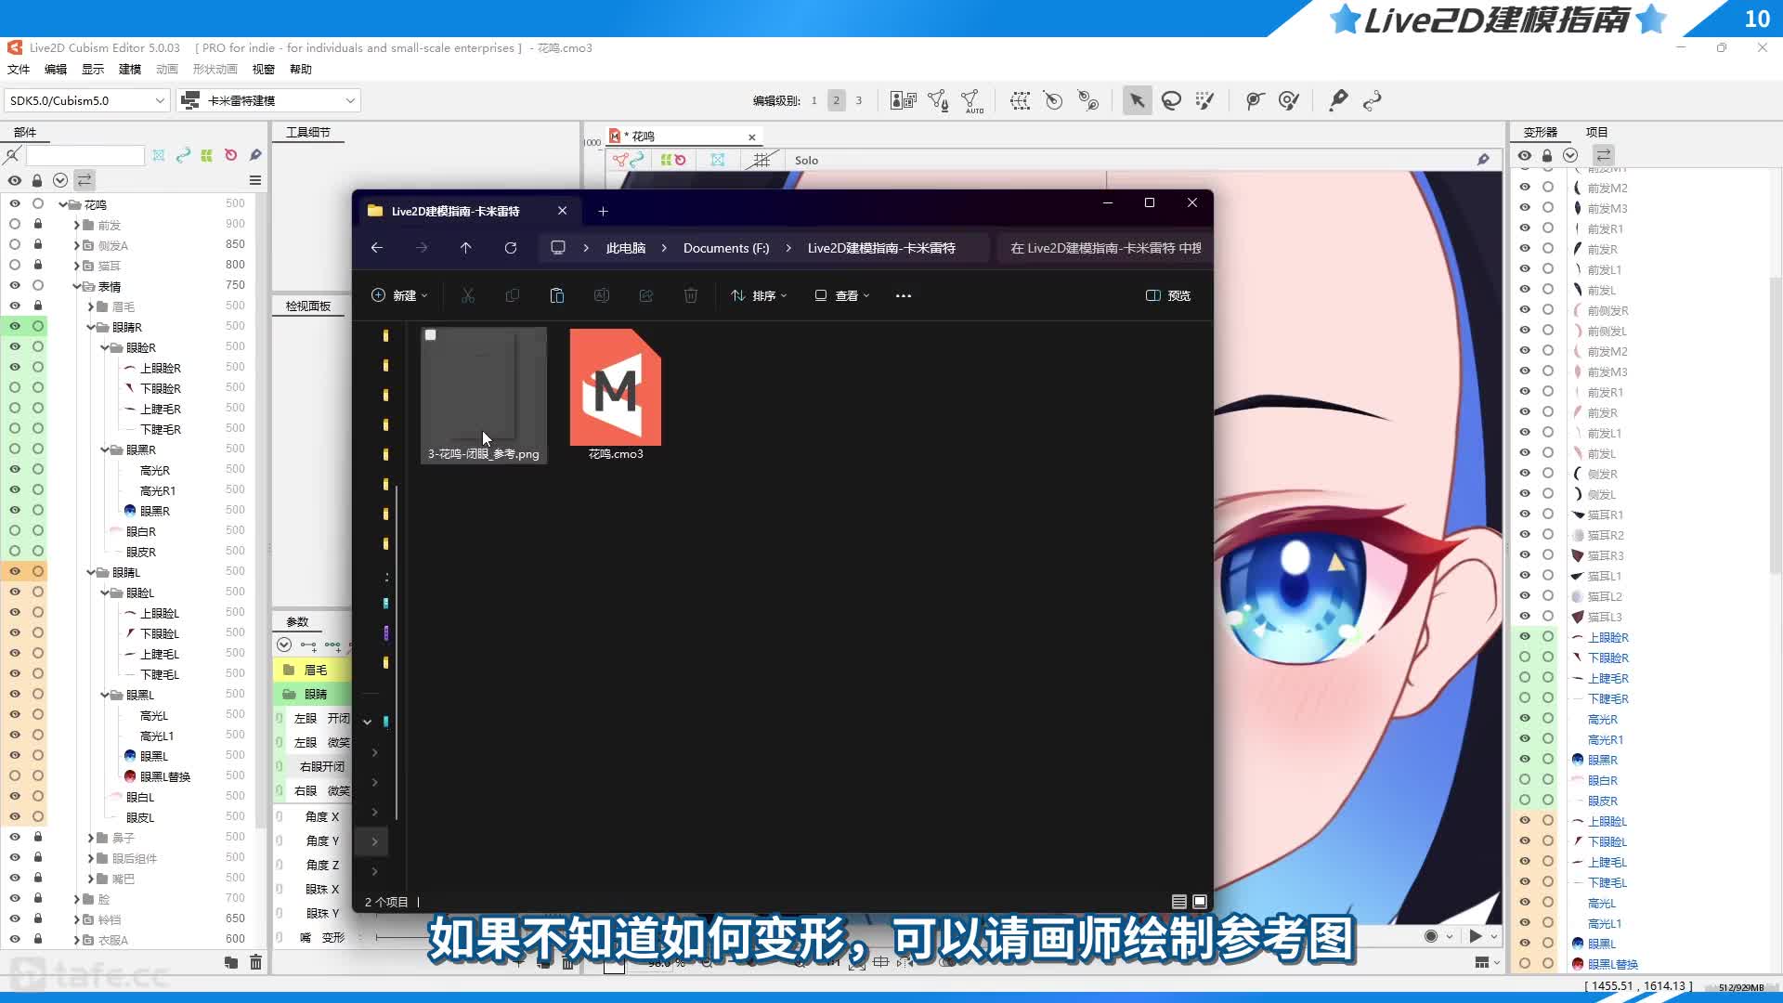1783x1003 pixels.
Task: Click the cyan mesh icon in parts panel
Action: pos(159,155)
